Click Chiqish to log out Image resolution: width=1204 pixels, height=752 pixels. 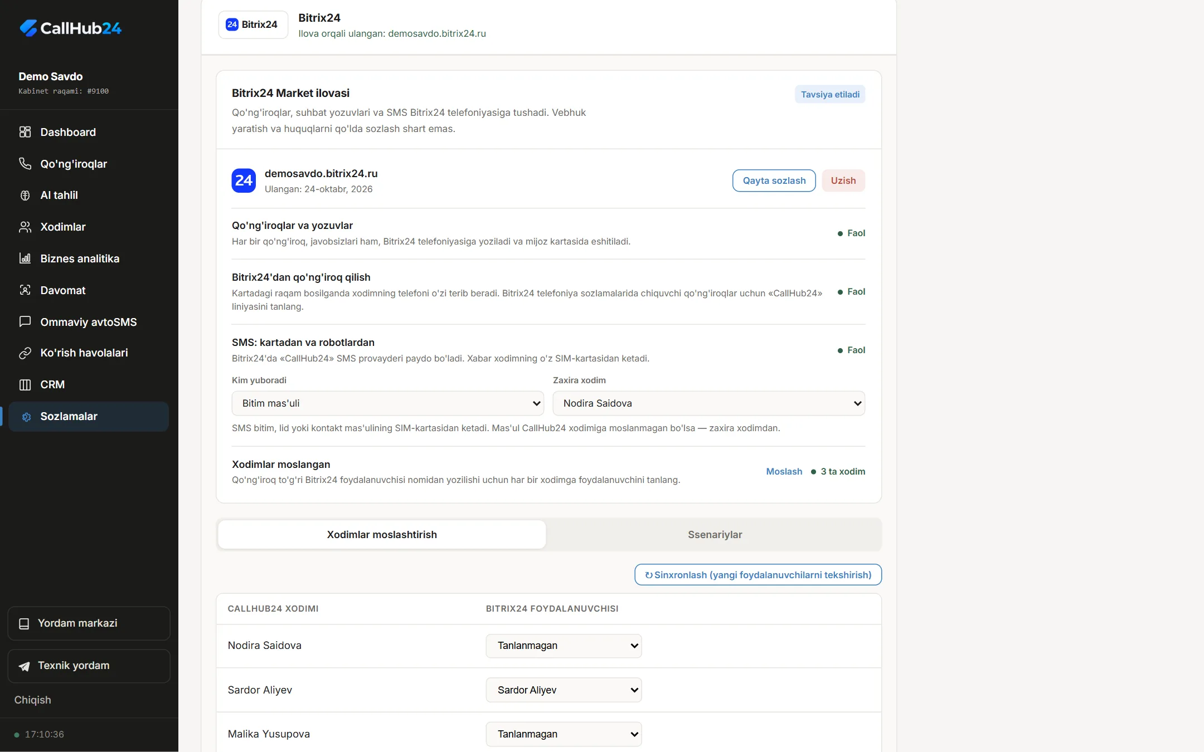32,700
